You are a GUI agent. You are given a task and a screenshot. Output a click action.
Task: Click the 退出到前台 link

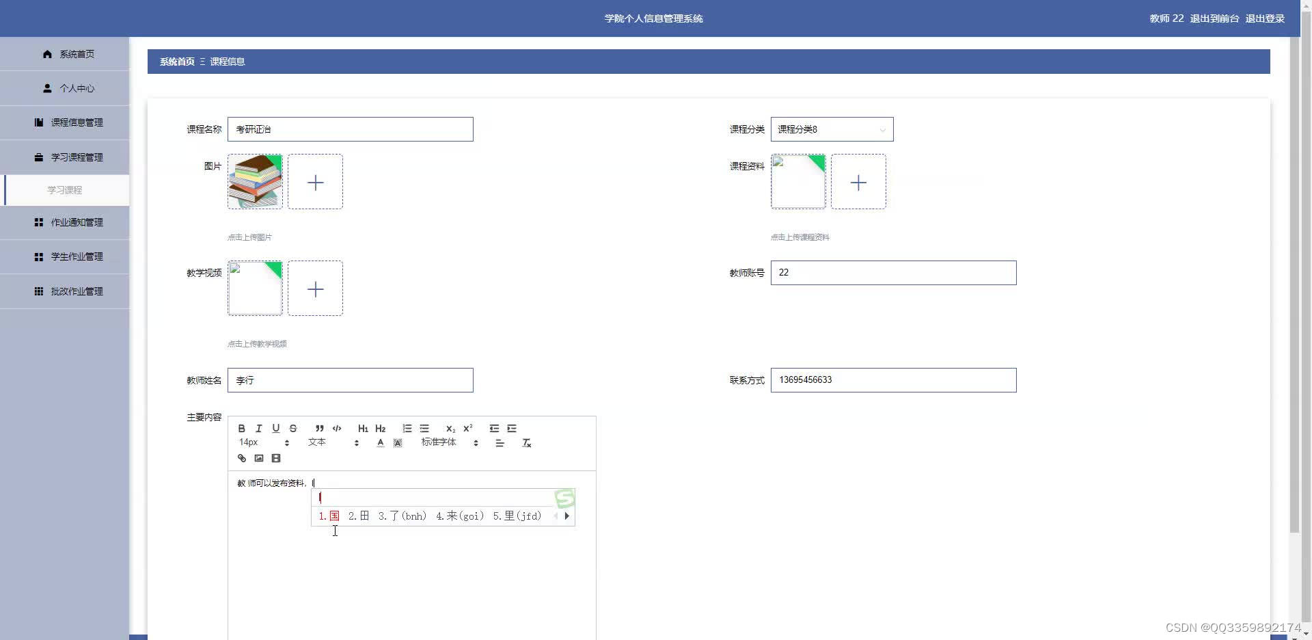(1214, 18)
